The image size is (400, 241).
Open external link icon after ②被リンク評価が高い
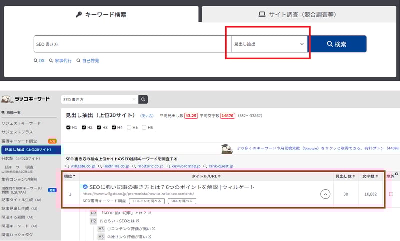(x=149, y=237)
